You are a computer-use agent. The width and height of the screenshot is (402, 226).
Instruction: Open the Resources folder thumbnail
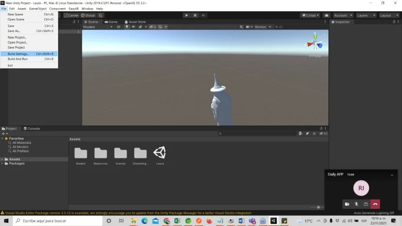(x=100, y=153)
